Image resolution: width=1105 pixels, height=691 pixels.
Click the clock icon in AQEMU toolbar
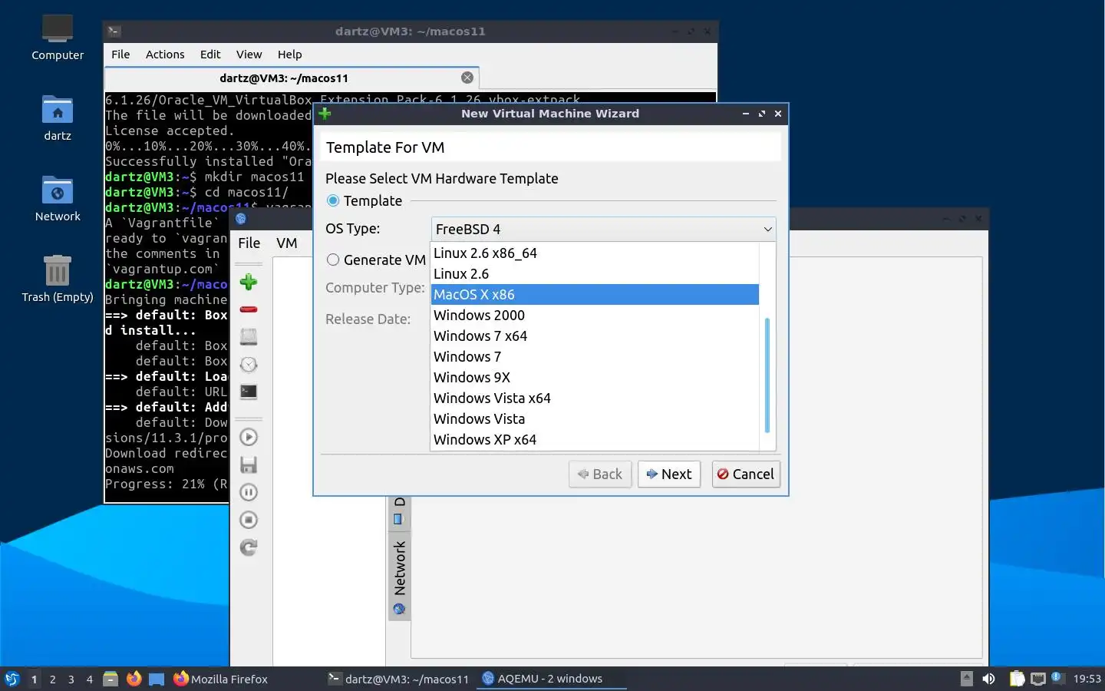(248, 364)
